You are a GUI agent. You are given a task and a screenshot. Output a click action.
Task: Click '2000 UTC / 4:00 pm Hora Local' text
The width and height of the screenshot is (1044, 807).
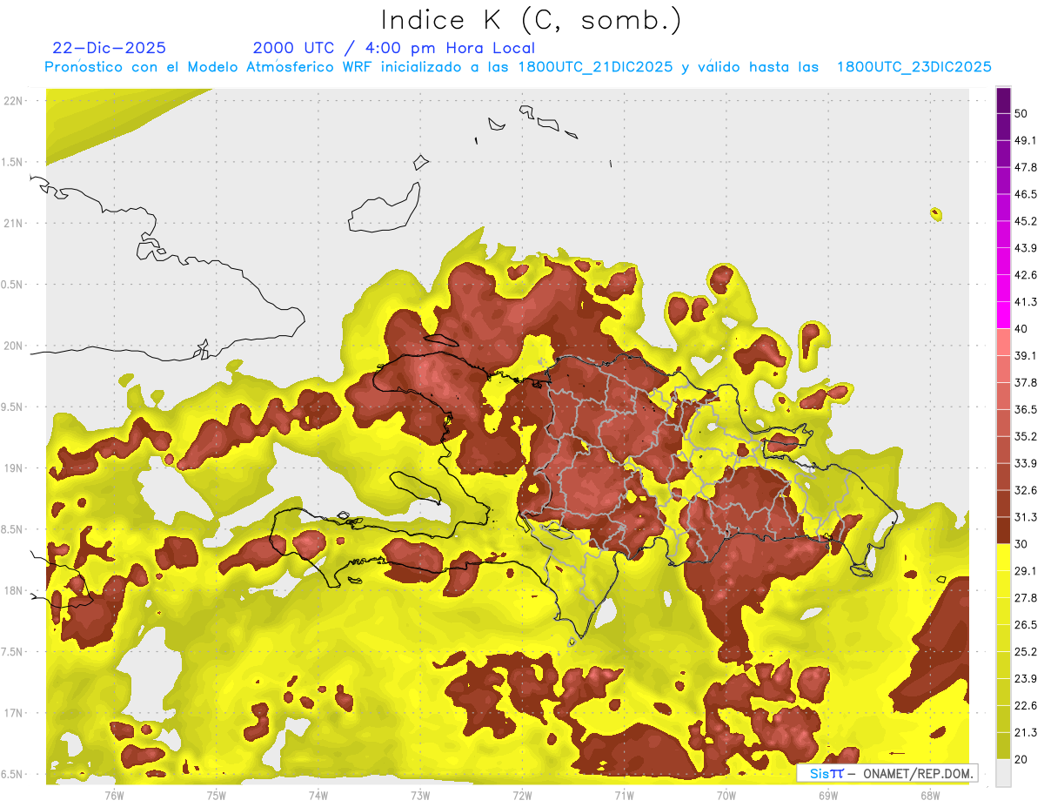(394, 48)
